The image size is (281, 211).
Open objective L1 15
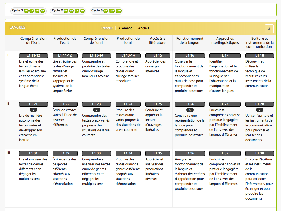pyautogui.click(x=158, y=55)
